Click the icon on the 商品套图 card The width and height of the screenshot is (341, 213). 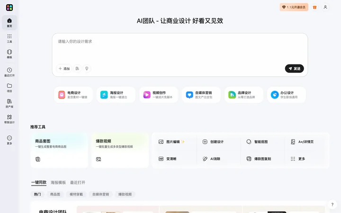point(38,160)
